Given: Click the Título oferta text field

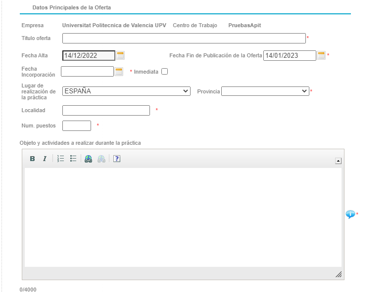Looking at the screenshot, I should click(184, 39).
